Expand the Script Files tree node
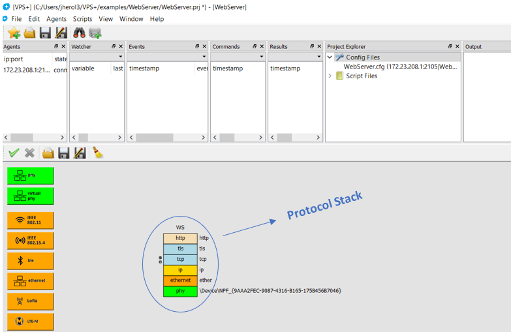The image size is (511, 332). coord(330,76)
